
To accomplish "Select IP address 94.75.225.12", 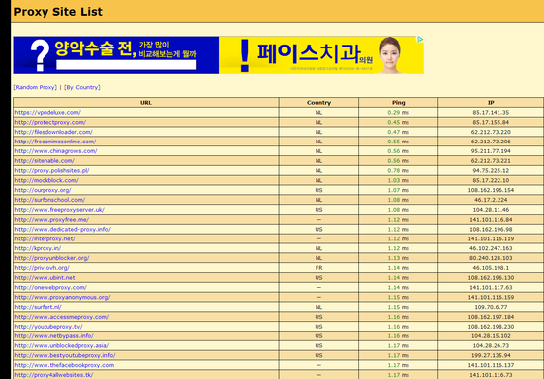I will click(491, 171).
